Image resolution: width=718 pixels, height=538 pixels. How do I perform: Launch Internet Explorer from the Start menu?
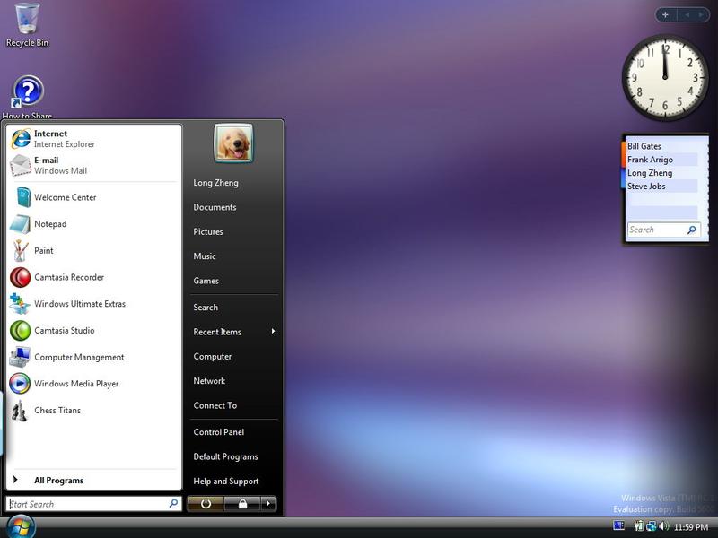(94, 139)
